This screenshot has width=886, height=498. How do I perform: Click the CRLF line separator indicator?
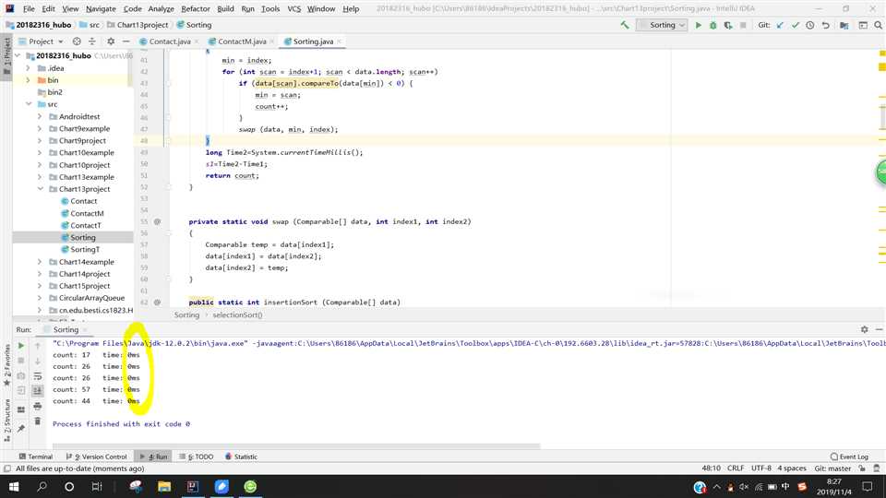tap(736, 468)
